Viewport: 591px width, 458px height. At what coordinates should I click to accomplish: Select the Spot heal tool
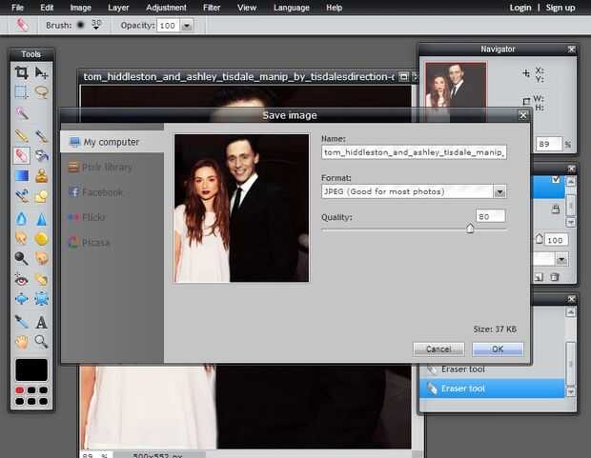tap(41, 280)
